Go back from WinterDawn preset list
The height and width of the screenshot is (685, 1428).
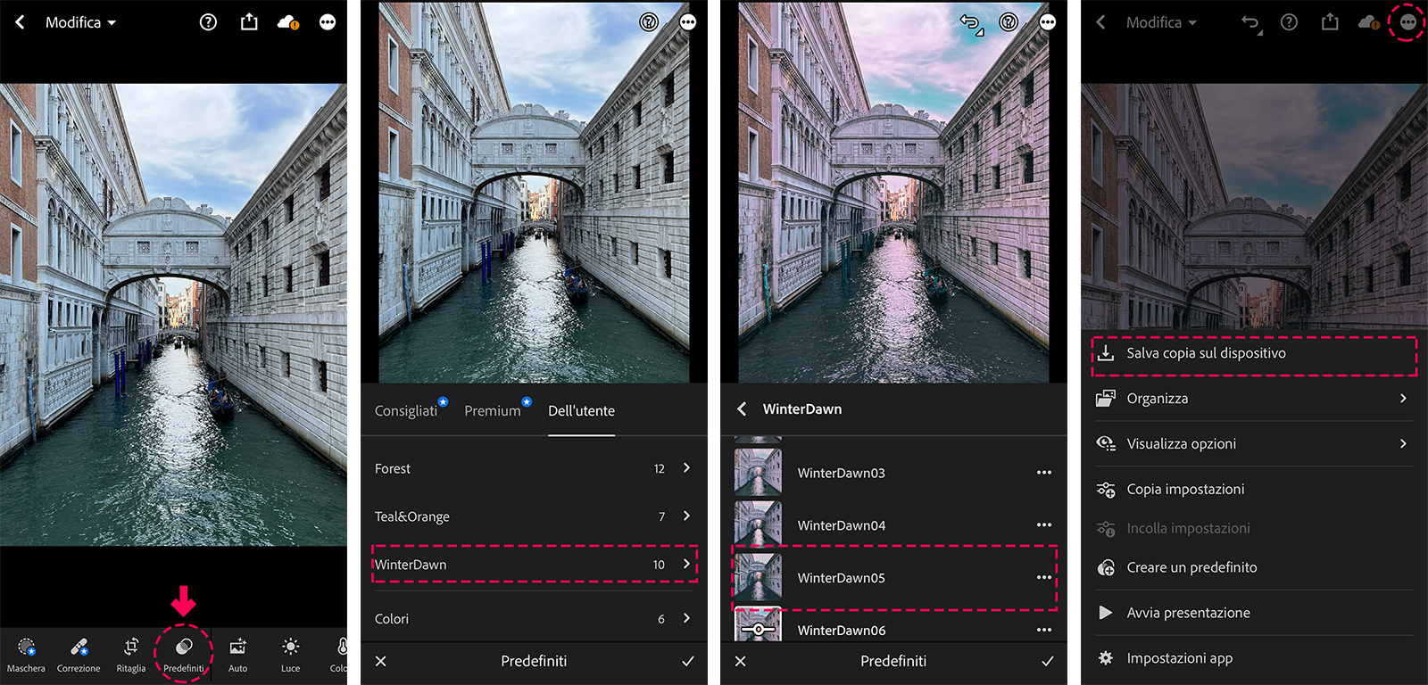tap(742, 409)
